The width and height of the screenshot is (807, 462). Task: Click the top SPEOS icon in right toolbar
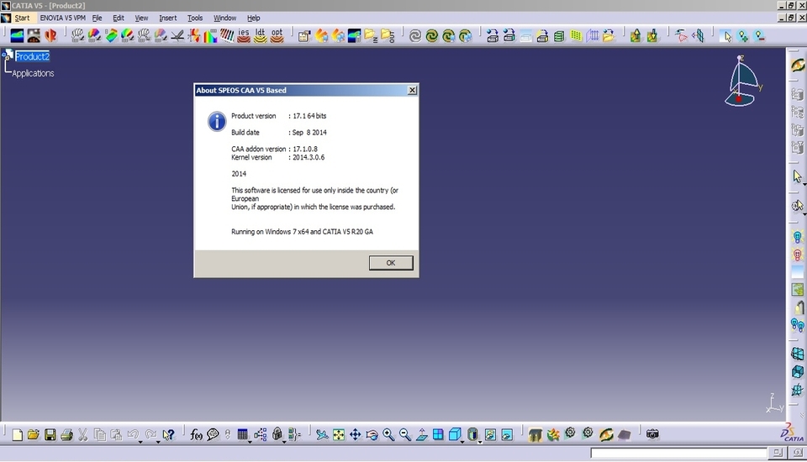(797, 66)
